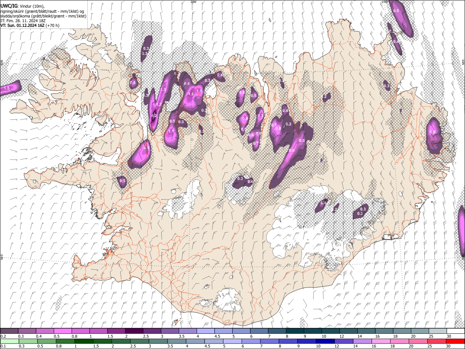Viewport: 465px width, 349px height.
Task: Click the lower legend swatch between 2.5 and 3
Action: click(140, 341)
